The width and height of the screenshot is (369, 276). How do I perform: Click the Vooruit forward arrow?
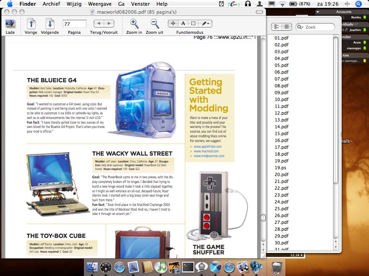pyautogui.click(x=109, y=23)
